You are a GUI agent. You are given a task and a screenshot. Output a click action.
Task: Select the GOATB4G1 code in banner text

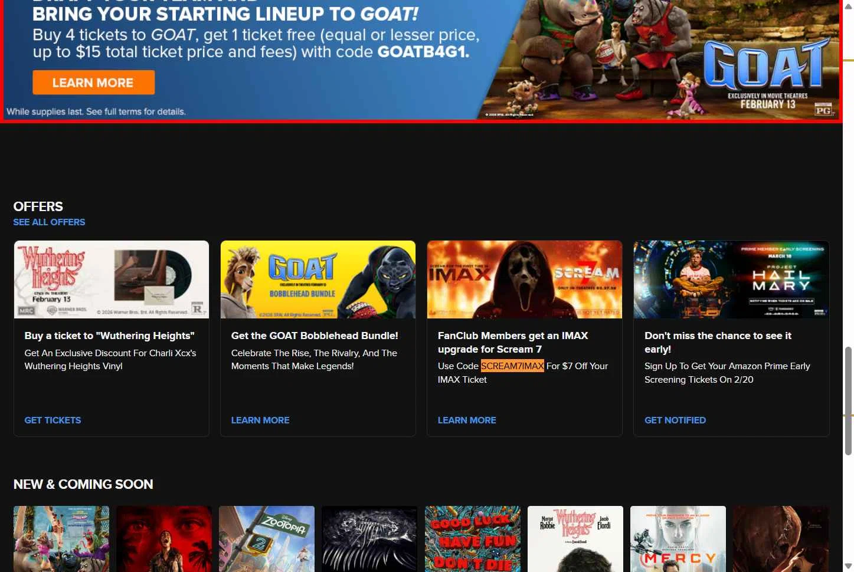423,52
